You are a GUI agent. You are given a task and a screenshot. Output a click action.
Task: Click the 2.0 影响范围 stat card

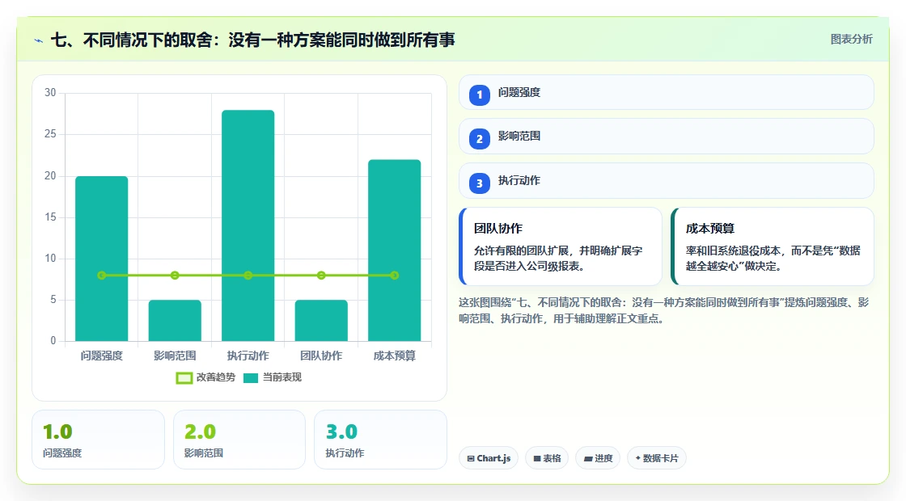tap(239, 440)
